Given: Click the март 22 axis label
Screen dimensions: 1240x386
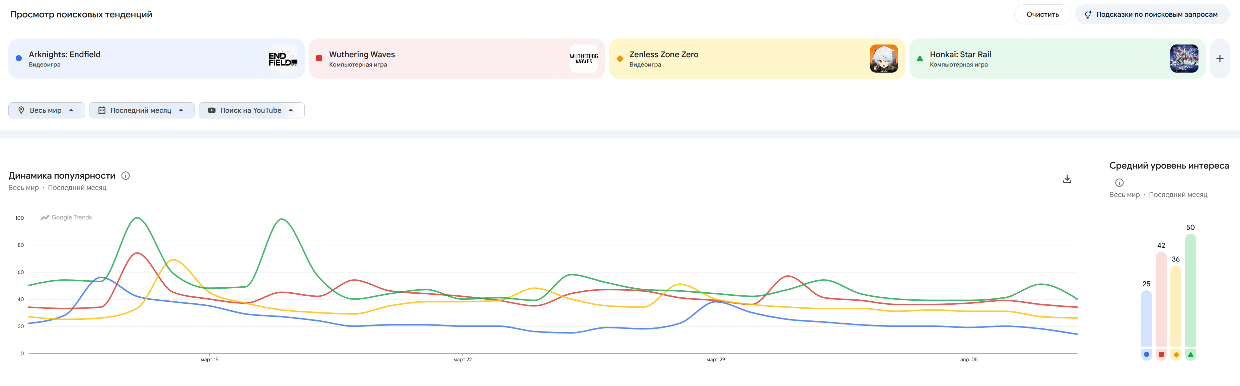Looking at the screenshot, I should click(x=462, y=360).
